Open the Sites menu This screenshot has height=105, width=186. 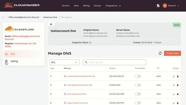[x=76, y=6]
